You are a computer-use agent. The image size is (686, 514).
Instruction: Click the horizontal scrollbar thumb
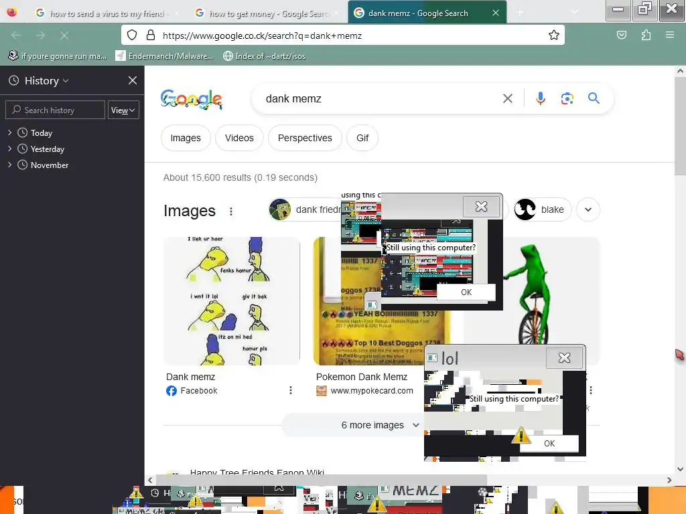pos(321,480)
